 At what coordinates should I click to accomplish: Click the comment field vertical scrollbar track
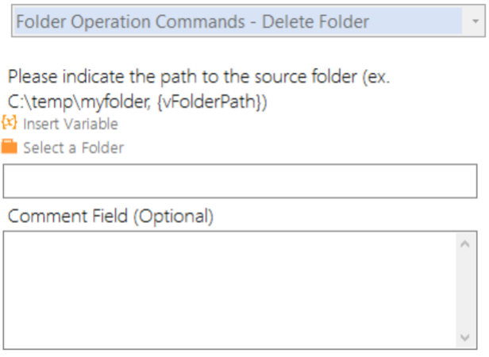[x=464, y=290]
